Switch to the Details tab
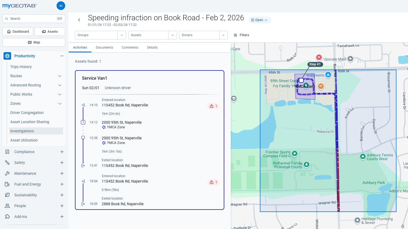 coord(152,48)
